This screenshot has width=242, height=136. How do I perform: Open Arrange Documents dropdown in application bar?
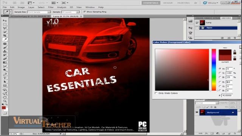pos(54,3)
